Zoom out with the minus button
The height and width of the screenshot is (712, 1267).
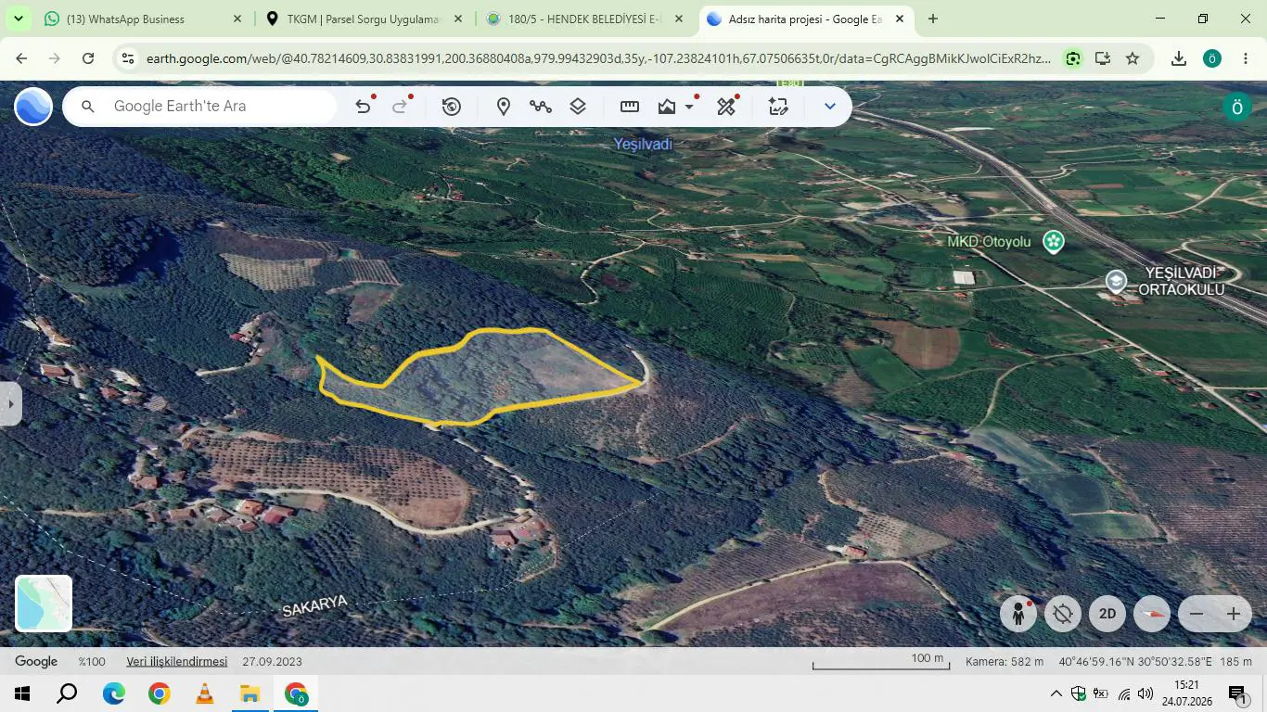pyautogui.click(x=1197, y=614)
